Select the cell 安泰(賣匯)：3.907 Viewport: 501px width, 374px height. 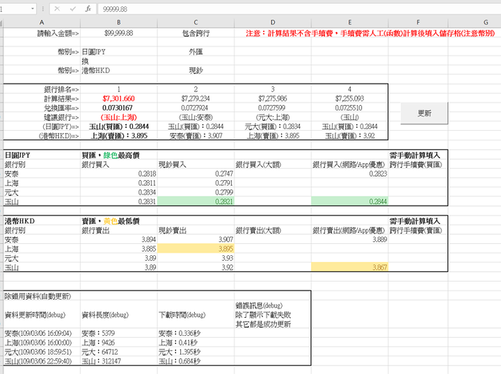pos(196,136)
